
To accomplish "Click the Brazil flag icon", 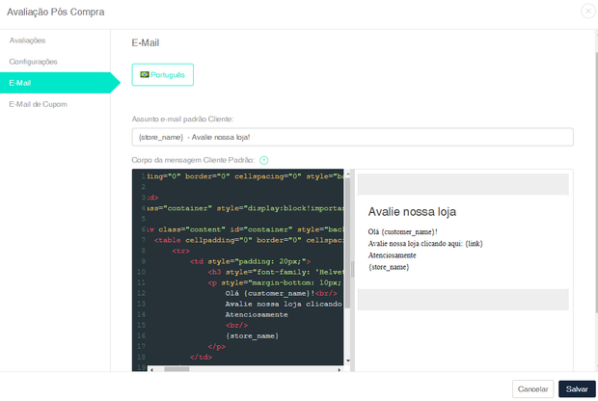I will [145, 74].
